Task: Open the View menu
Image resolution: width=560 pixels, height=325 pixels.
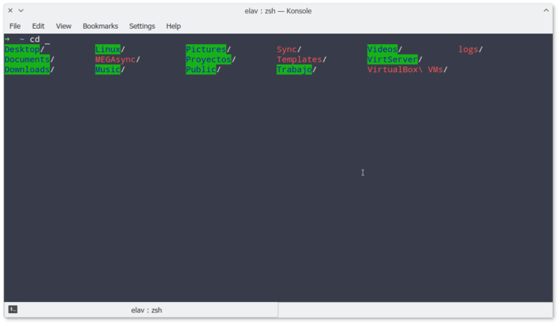Action: click(64, 26)
